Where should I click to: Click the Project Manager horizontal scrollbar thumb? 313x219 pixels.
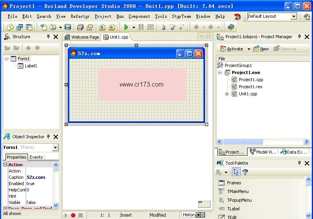coord(243,142)
